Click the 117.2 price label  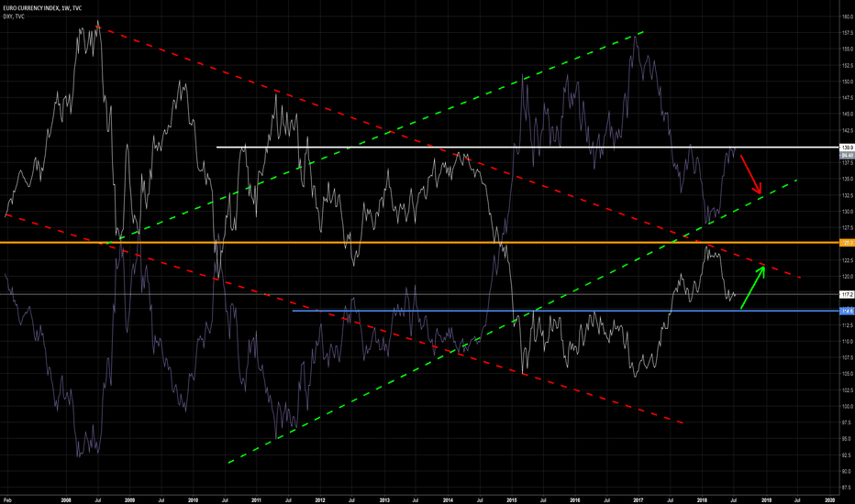[847, 294]
